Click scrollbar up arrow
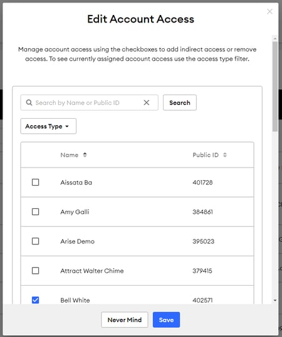 [275, 39]
